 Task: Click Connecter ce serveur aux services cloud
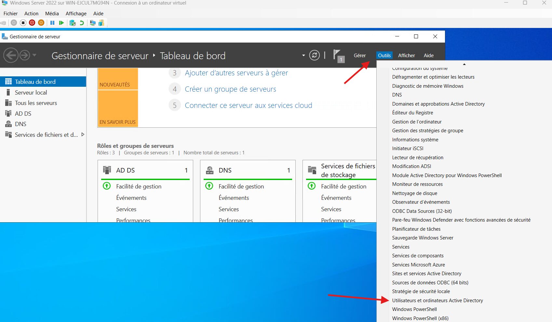point(249,105)
